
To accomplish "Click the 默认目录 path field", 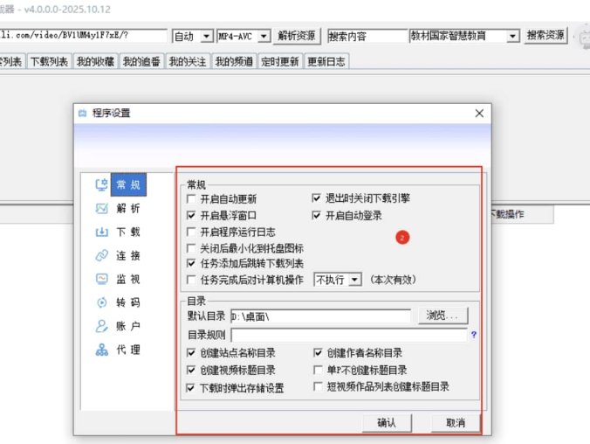I will click(x=320, y=316).
